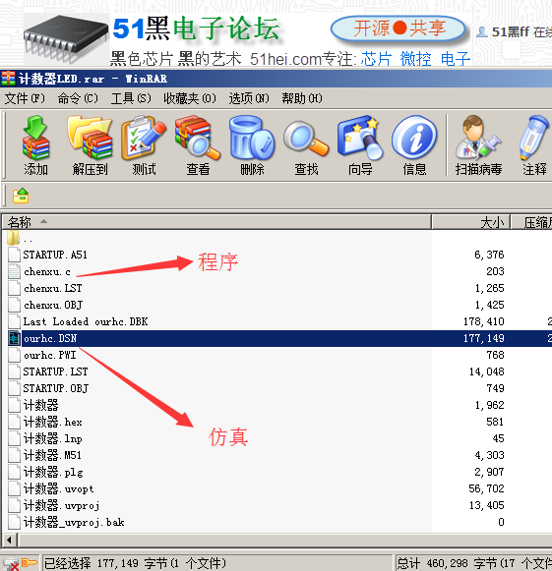This screenshot has width=552, height=571.
Task: Open the 选项(N) menu
Action: tap(249, 98)
